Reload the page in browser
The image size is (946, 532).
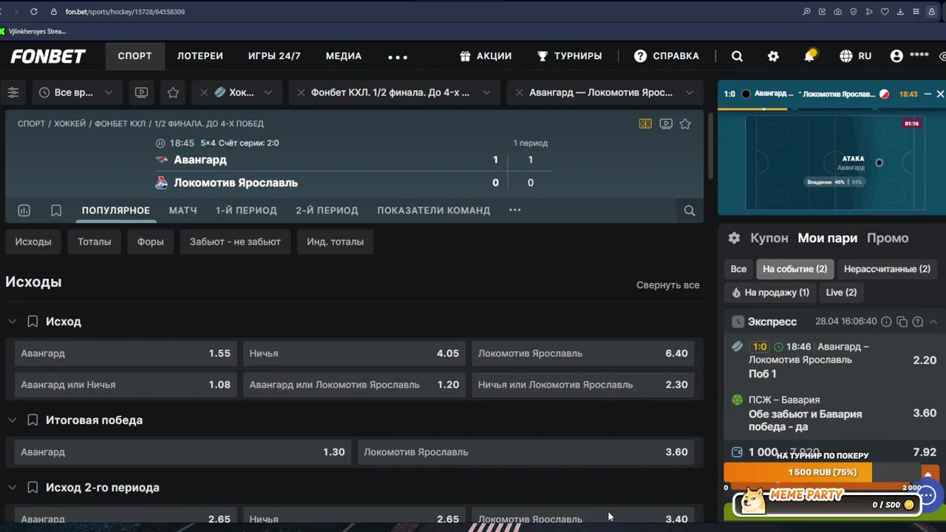34,12
